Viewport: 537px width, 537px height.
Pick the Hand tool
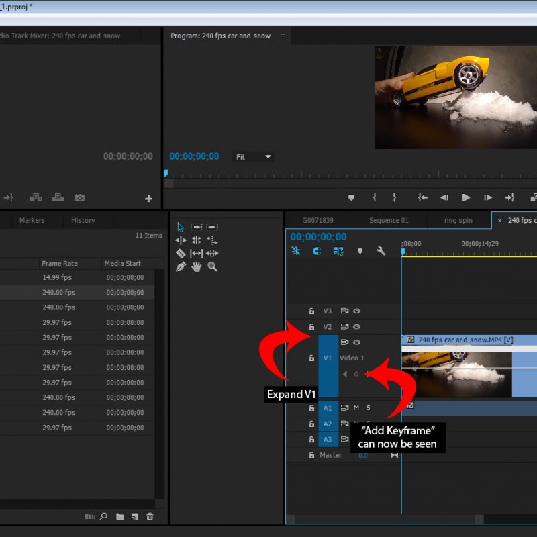point(197,266)
